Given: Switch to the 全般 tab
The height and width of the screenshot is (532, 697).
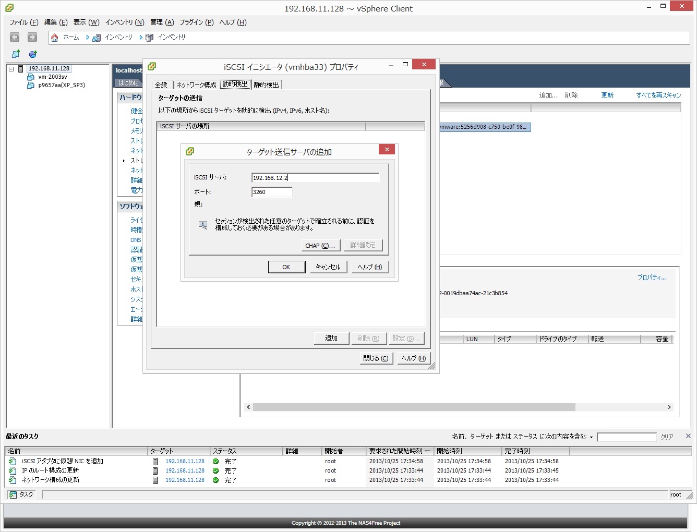Looking at the screenshot, I should click(161, 85).
